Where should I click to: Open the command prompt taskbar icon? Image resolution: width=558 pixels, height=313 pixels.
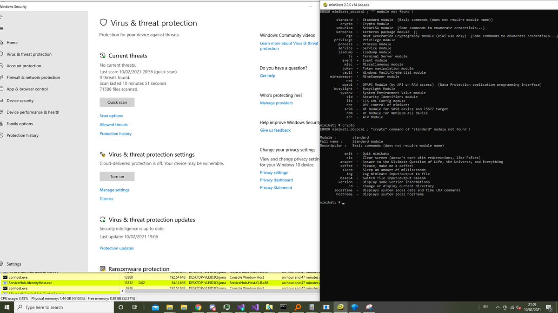(x=283, y=307)
